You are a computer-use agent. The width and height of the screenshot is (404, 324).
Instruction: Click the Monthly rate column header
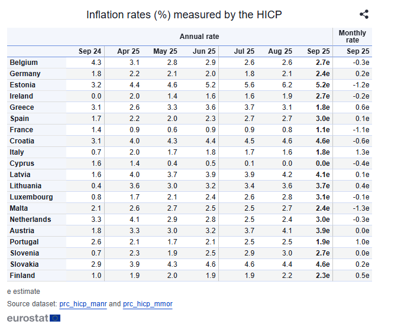click(x=353, y=37)
